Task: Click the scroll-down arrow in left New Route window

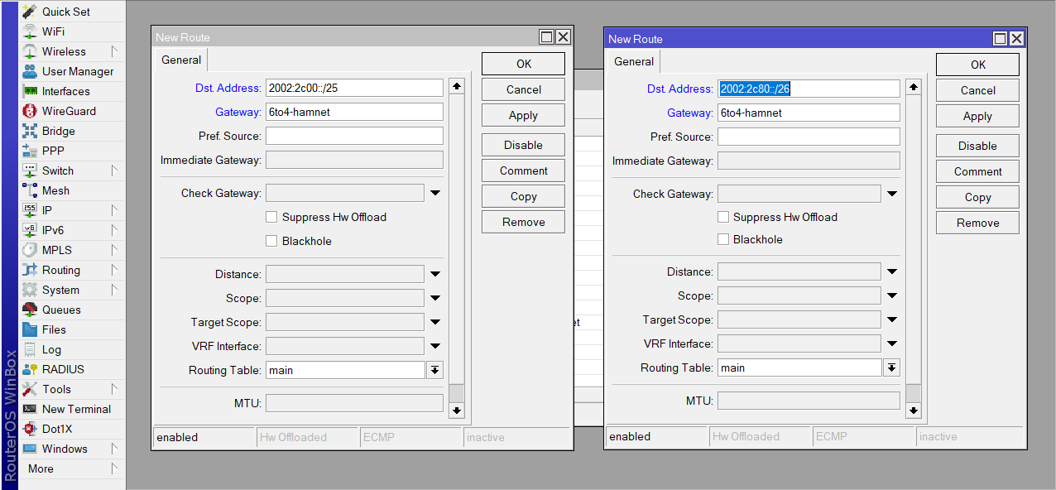Action: pyautogui.click(x=457, y=410)
